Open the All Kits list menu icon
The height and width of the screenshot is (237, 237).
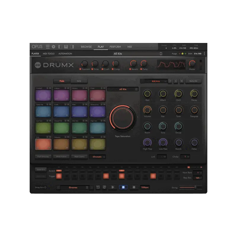[136, 89]
